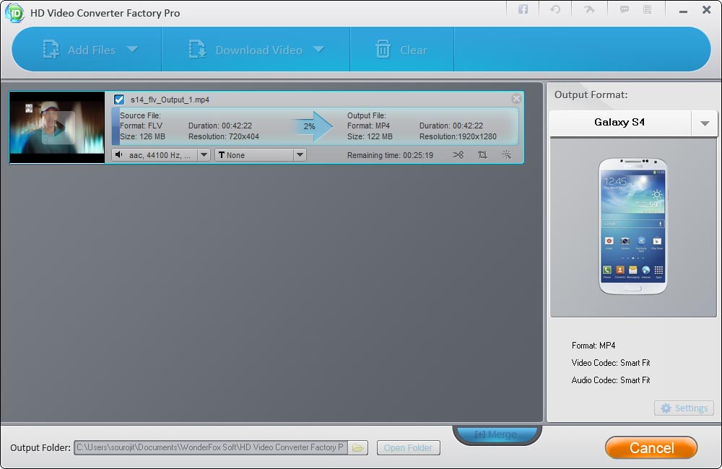The height and width of the screenshot is (469, 722).
Task: Click the Output Folder path field
Action: 211,447
